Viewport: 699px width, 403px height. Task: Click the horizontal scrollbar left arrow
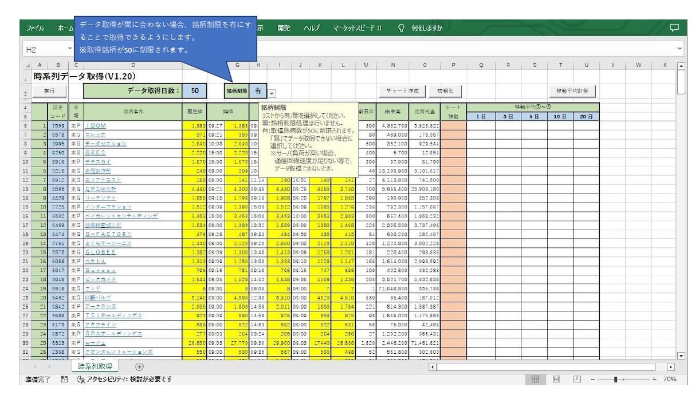[433, 366]
